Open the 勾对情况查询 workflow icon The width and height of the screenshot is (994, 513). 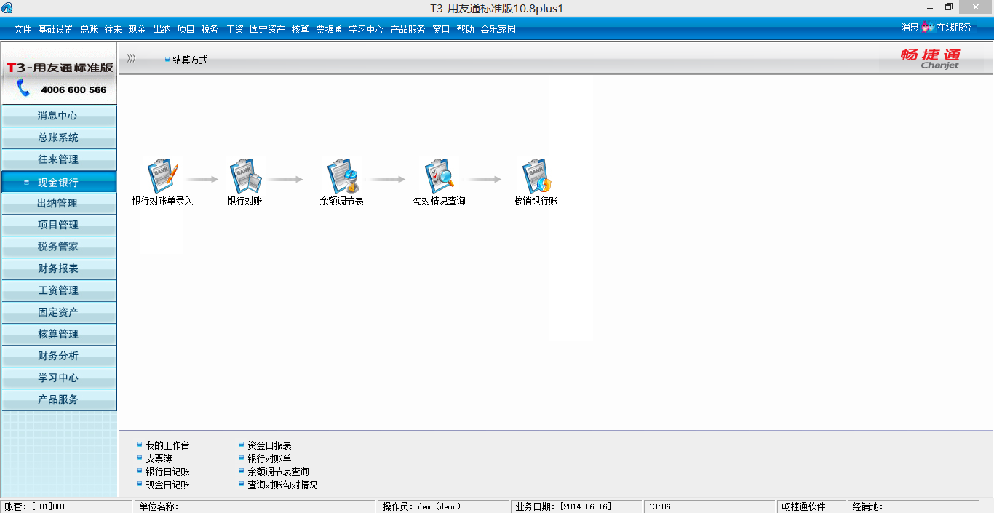(440, 177)
